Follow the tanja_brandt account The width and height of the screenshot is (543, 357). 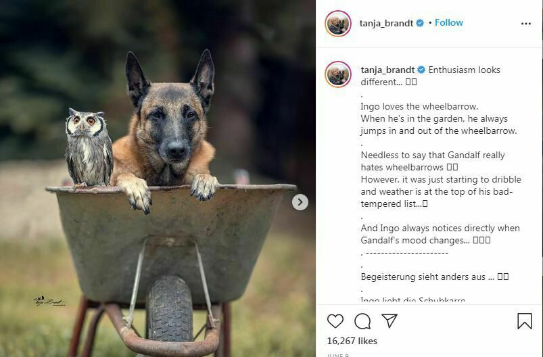449,23
